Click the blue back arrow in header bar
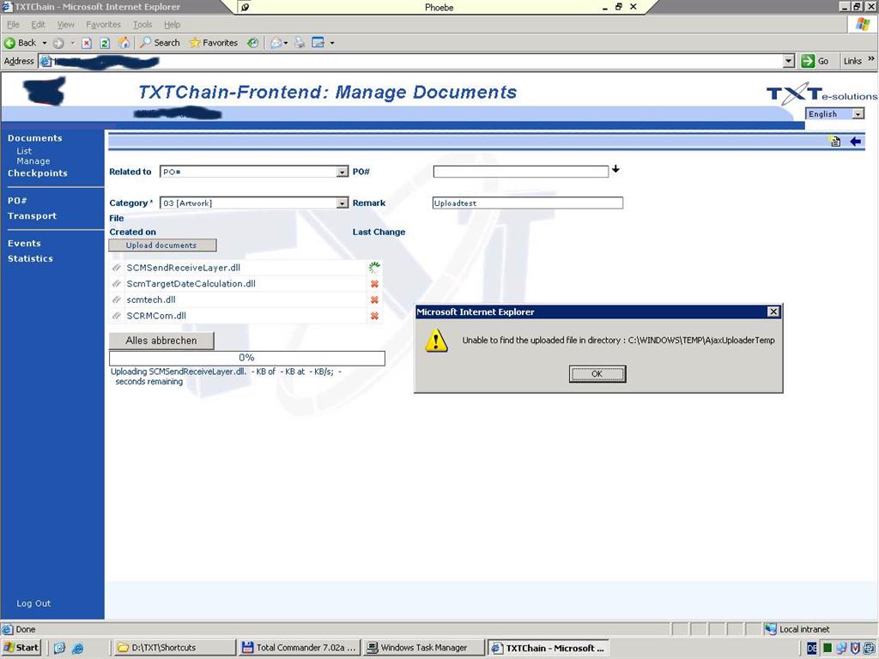The image size is (879, 659). click(855, 142)
